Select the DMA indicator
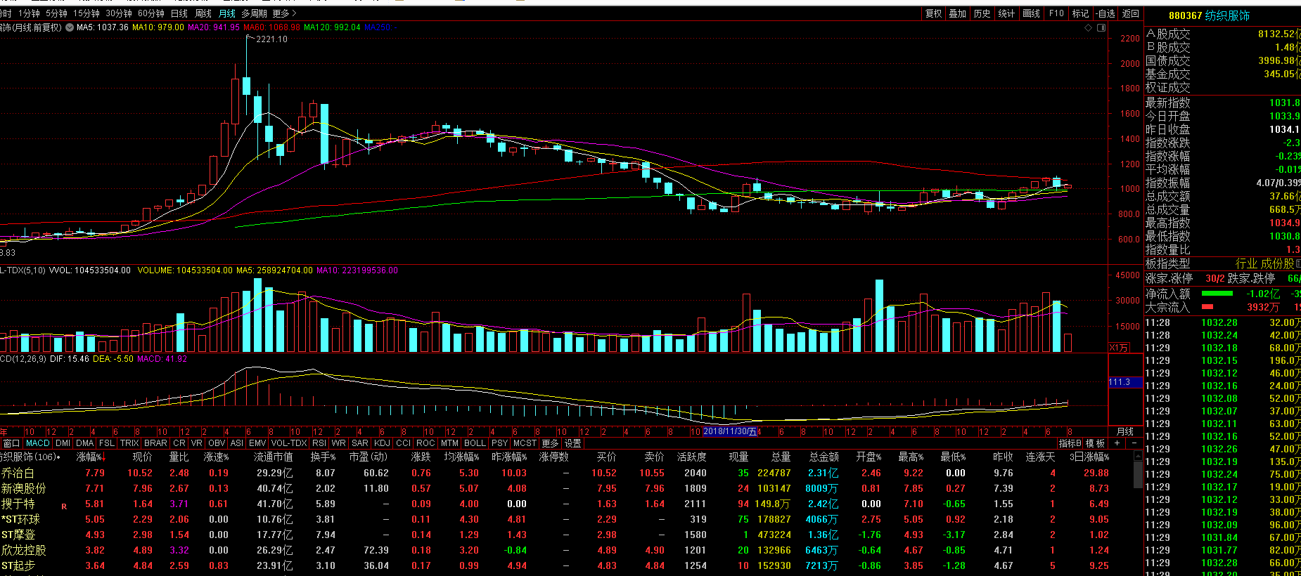The width and height of the screenshot is (1301, 576). (85, 443)
